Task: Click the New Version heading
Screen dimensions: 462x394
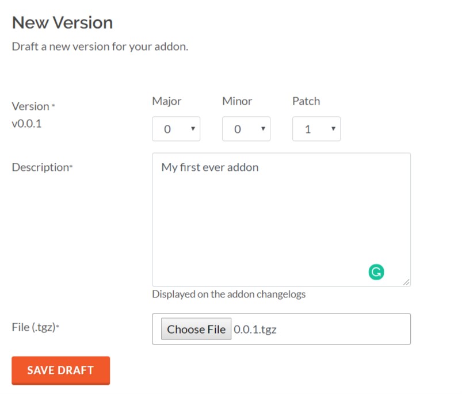Action: 62,22
